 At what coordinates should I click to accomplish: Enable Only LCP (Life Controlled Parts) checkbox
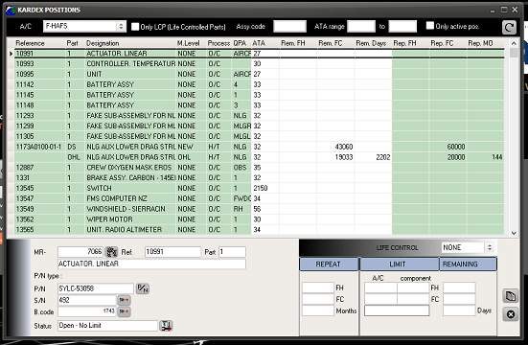(x=135, y=27)
